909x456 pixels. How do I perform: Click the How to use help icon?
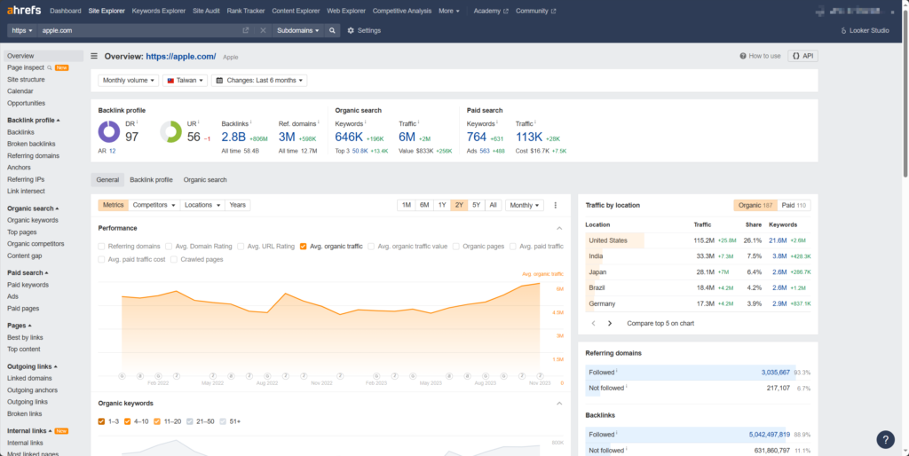[743, 56]
